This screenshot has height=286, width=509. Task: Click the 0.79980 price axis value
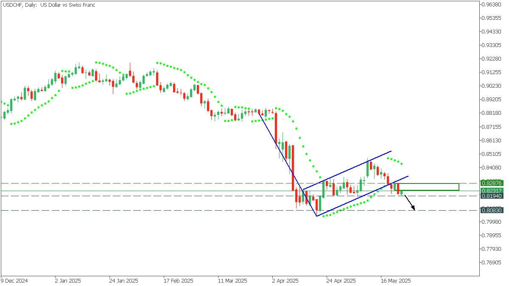point(492,222)
